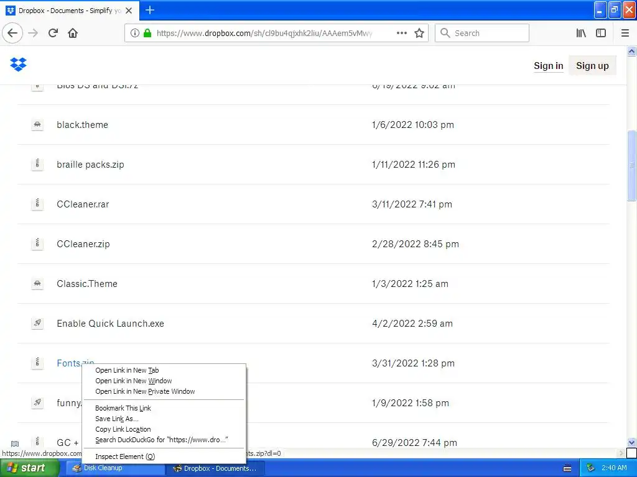Click the Dropbox logo in page header
The image size is (637, 477).
click(18, 64)
